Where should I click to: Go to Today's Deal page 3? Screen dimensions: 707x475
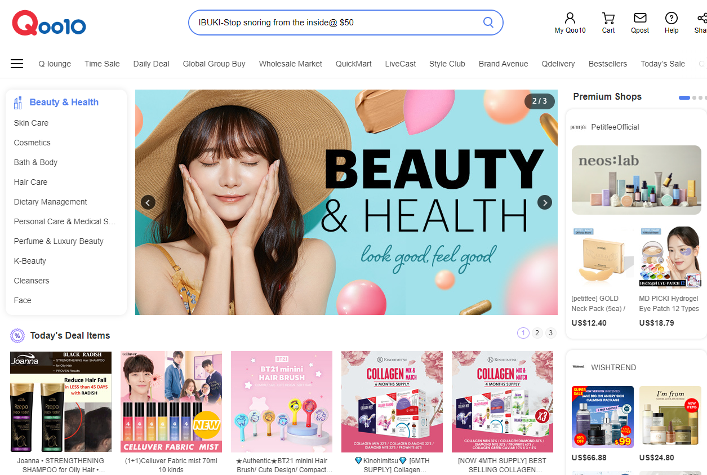tap(551, 333)
